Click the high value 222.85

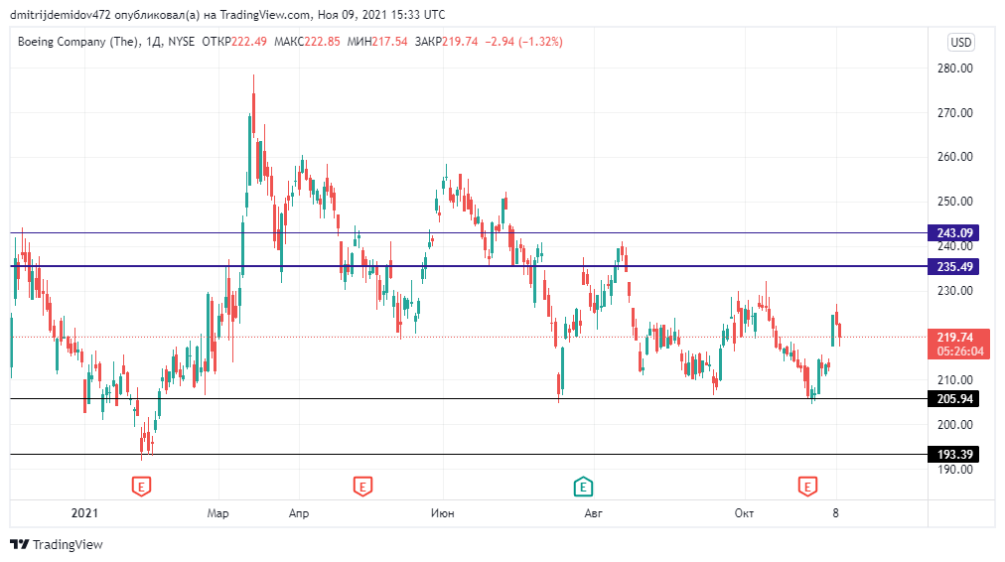click(322, 42)
